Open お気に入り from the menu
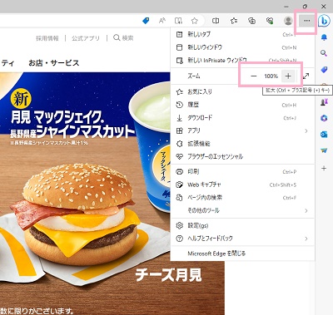Viewport: 333px width, 315px height. tap(242, 91)
